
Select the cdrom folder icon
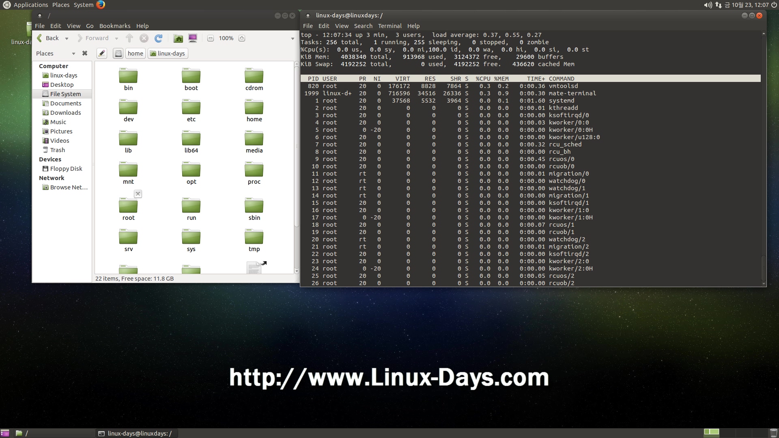[x=254, y=75]
